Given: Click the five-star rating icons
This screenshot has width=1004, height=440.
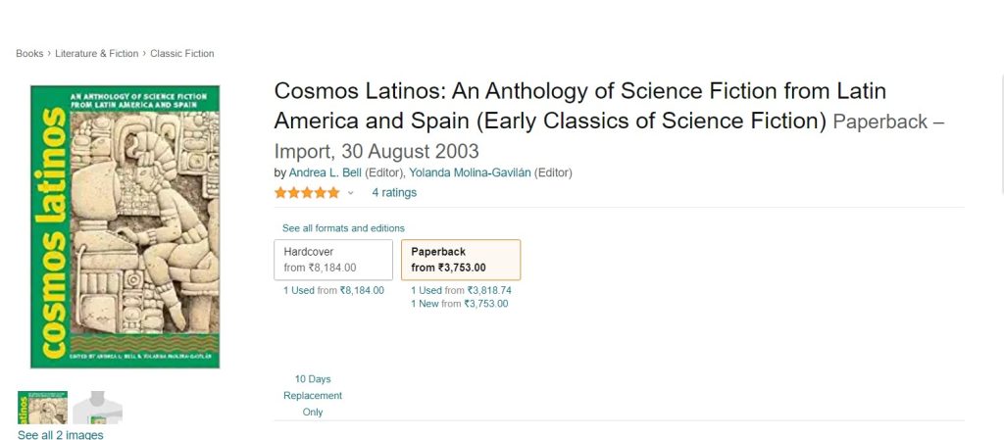Looking at the screenshot, I should tap(307, 193).
